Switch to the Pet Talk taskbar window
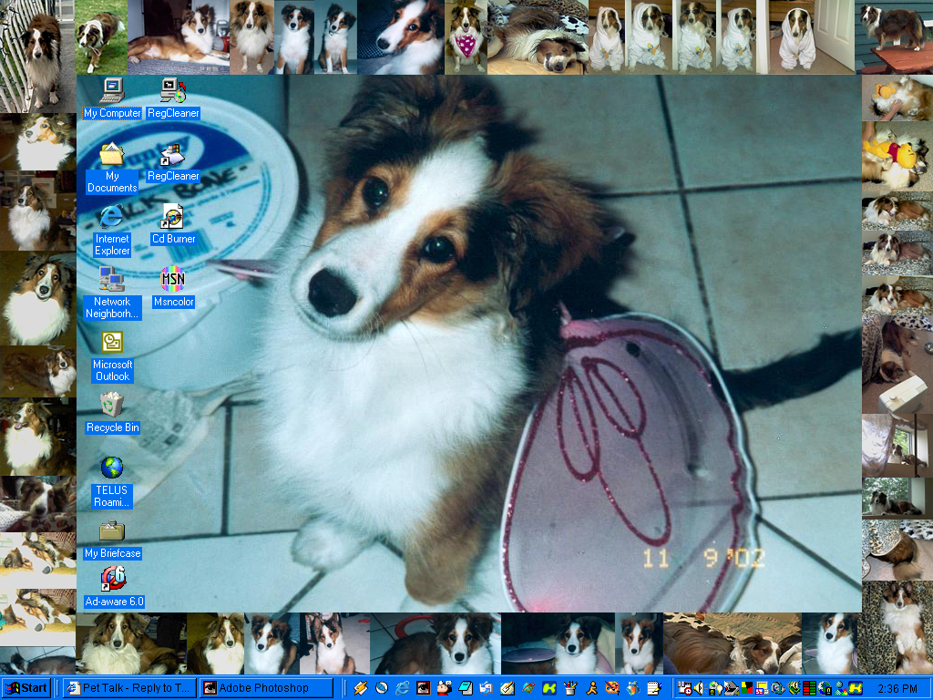The height and width of the screenshot is (700, 933). point(129,688)
